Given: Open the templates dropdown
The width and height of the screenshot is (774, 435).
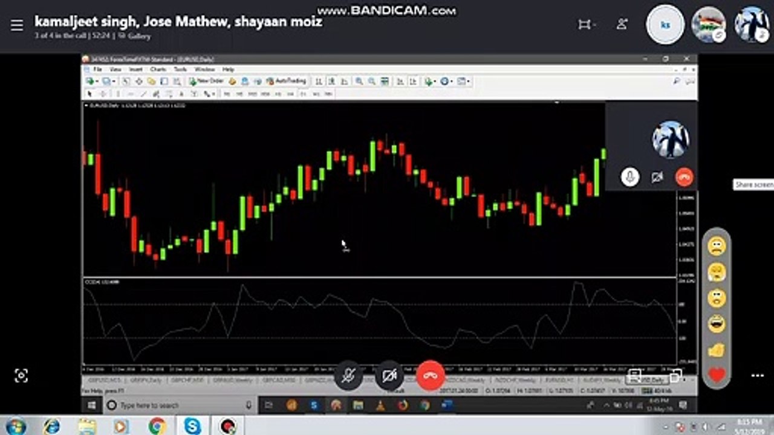Looking at the screenshot, I should pos(464,81).
